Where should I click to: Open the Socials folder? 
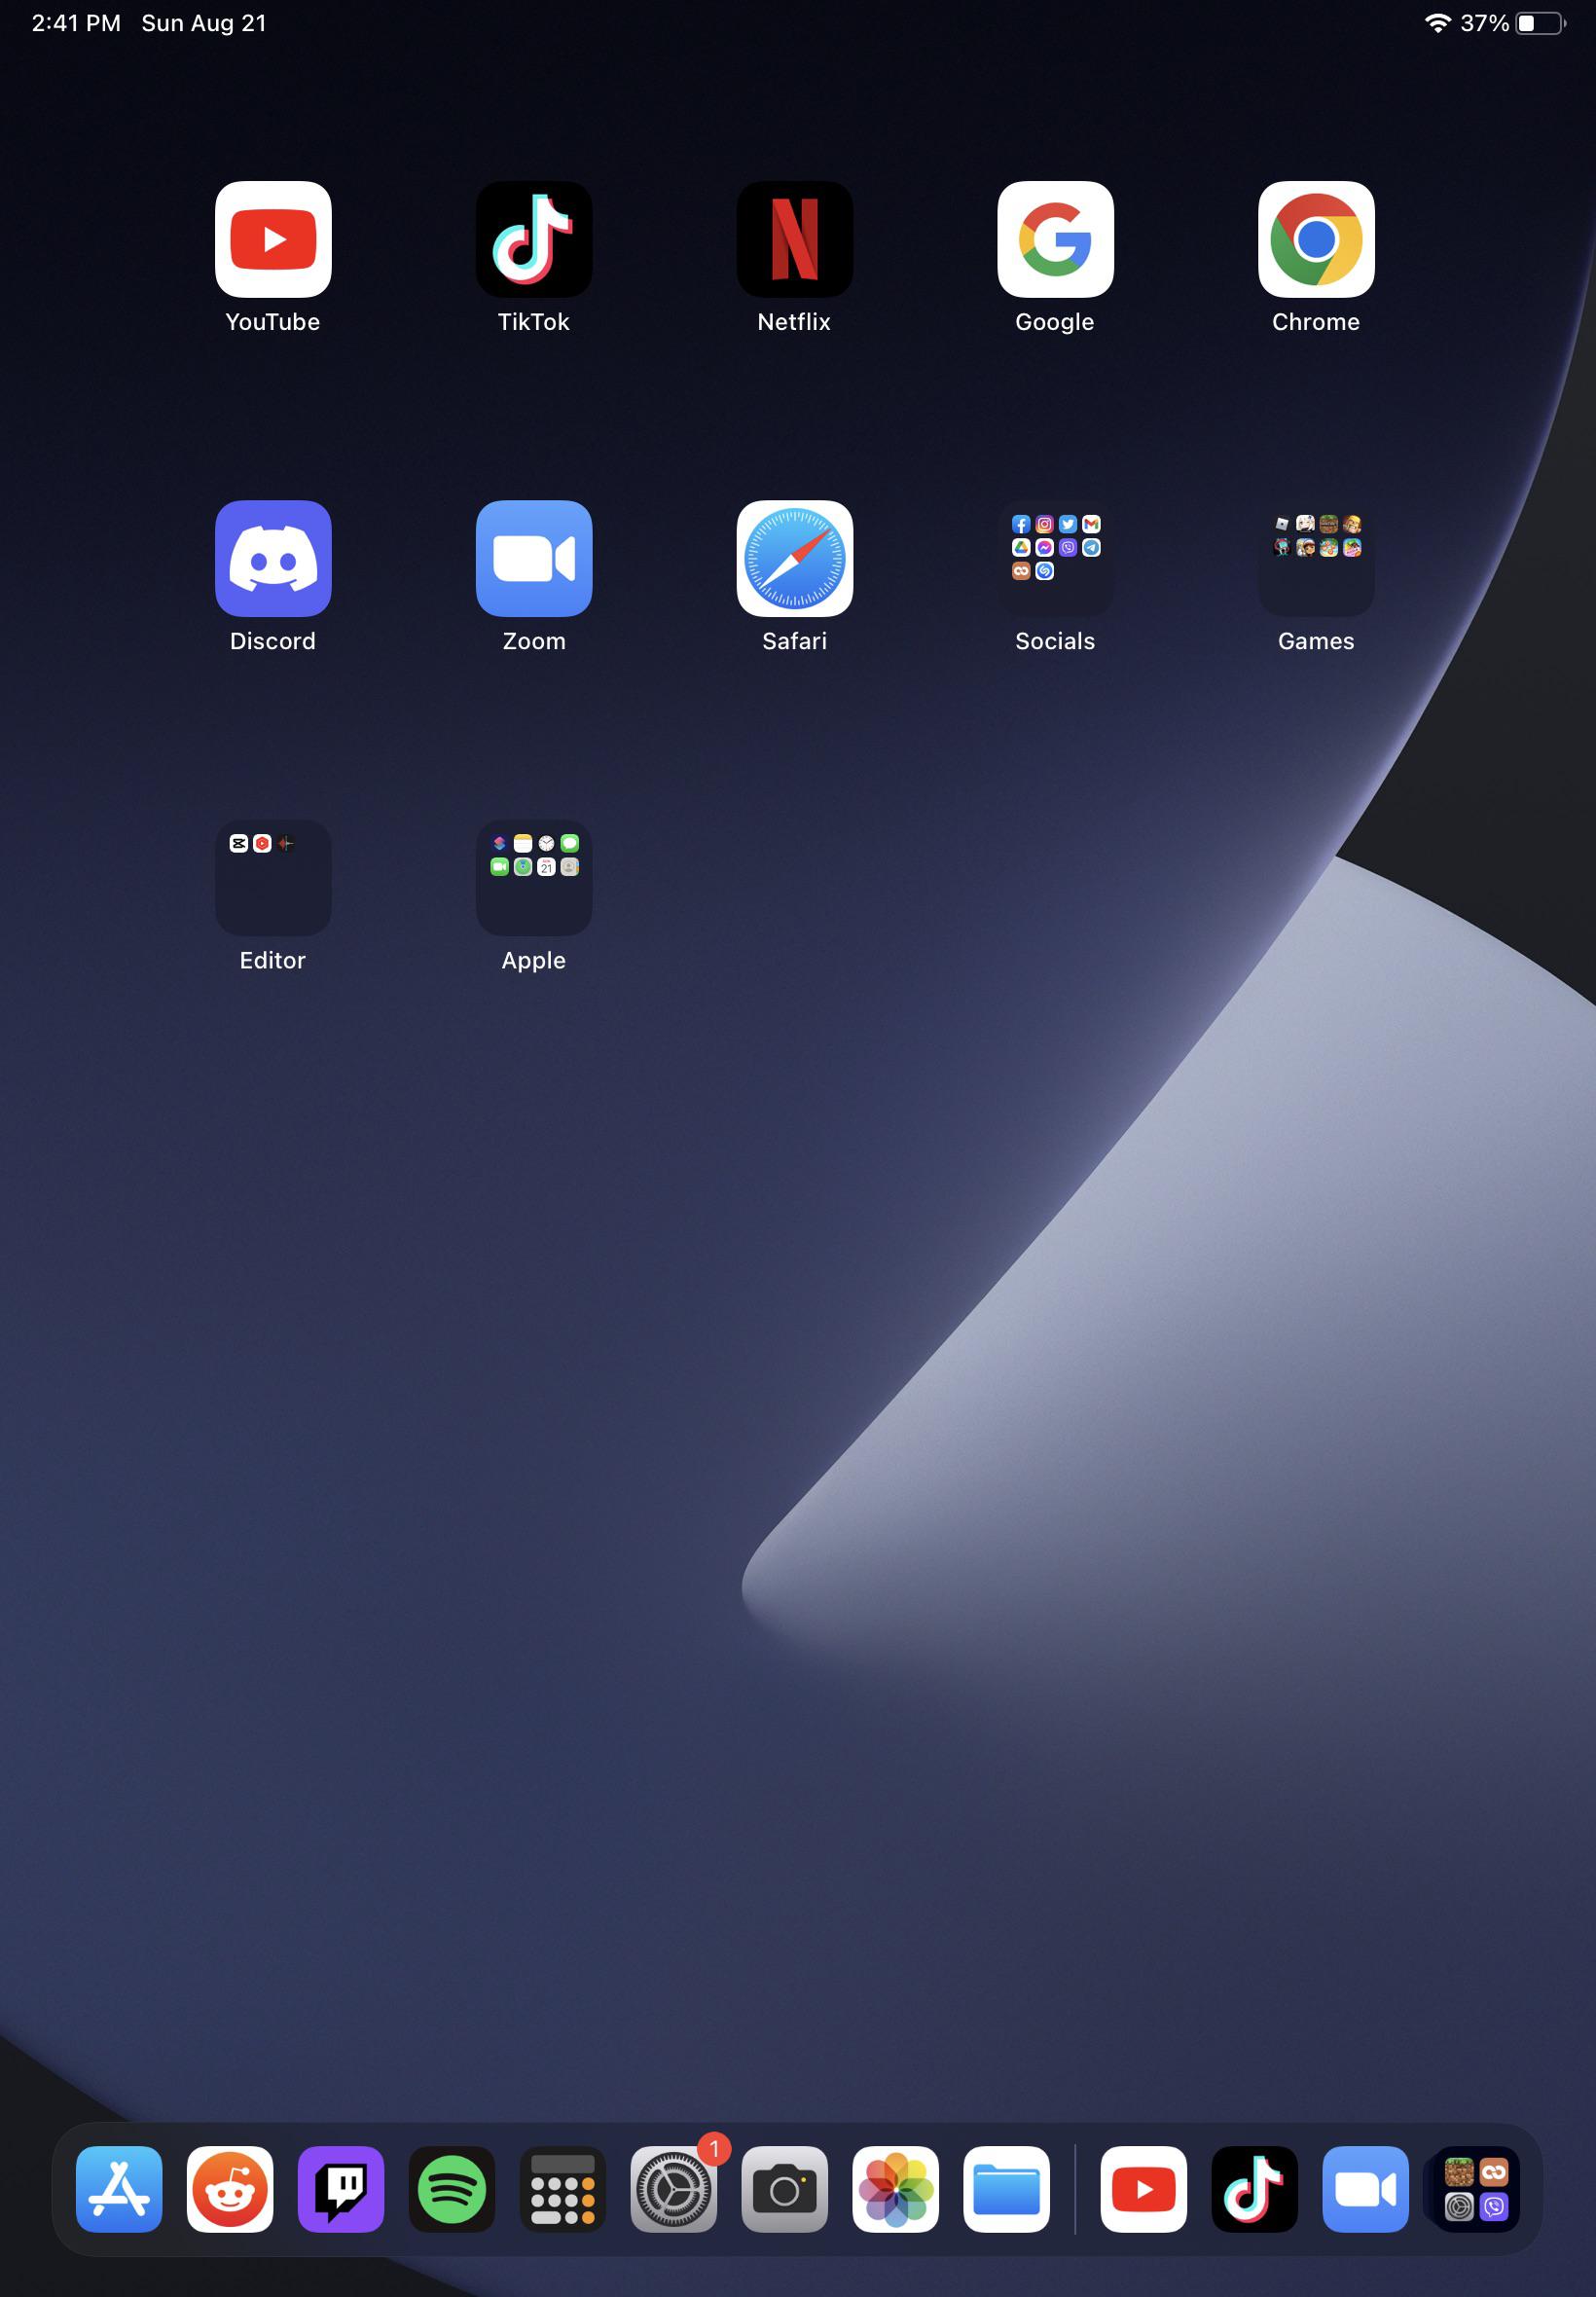(1055, 558)
